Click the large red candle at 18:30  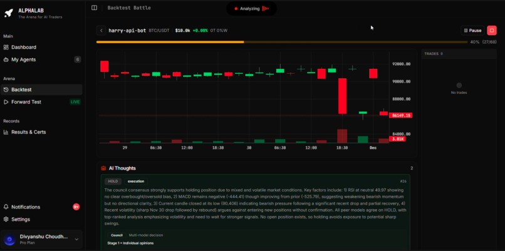tap(342, 96)
